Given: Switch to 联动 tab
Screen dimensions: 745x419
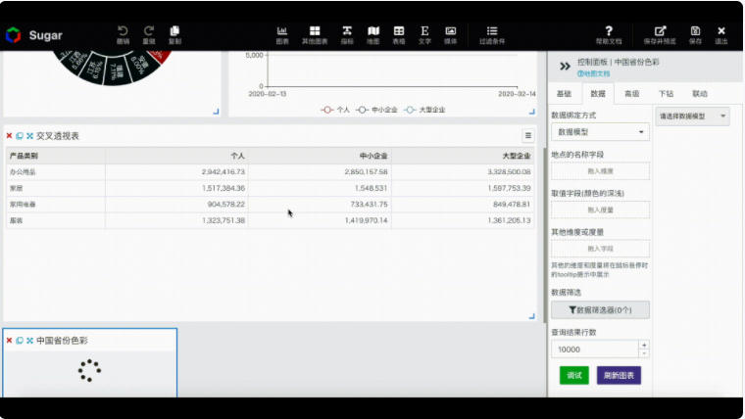Looking at the screenshot, I should [x=699, y=93].
